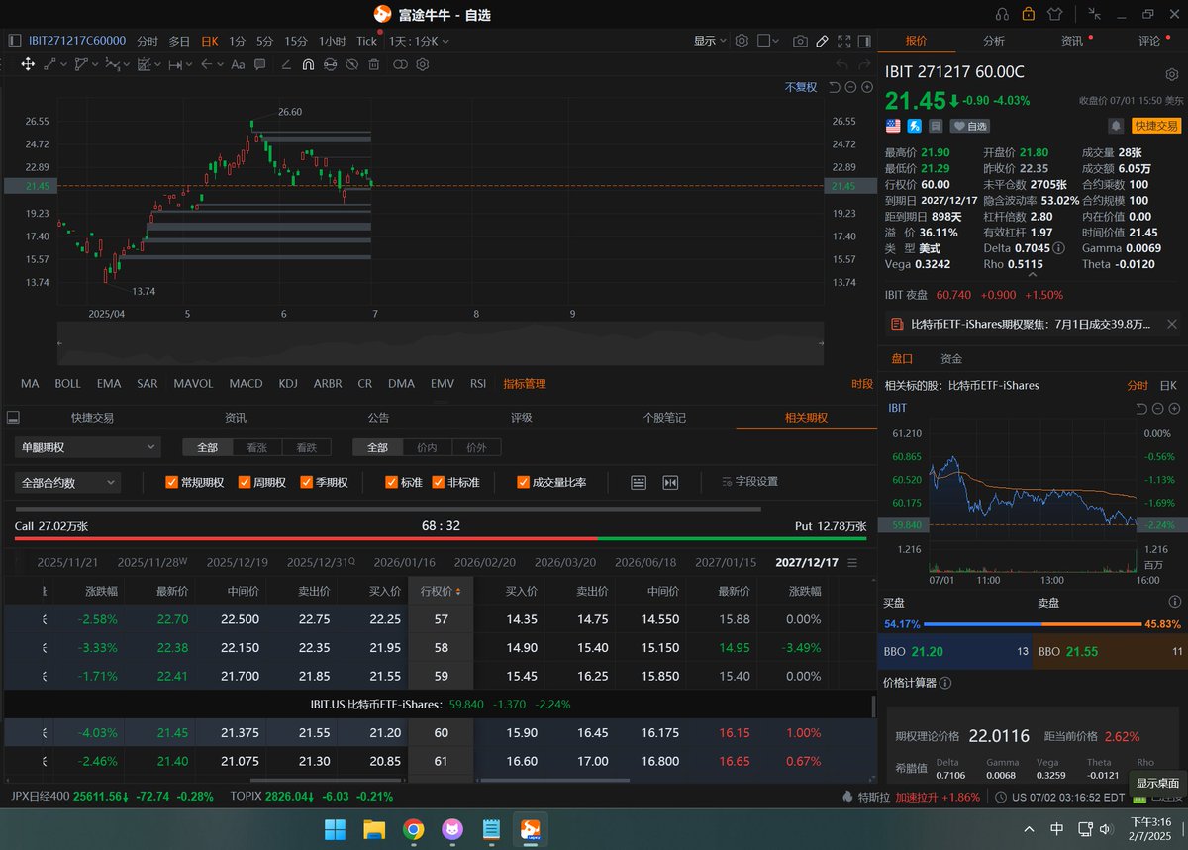This screenshot has height=850, width=1188.
Task: Click the chart overview range slider
Action: coord(441,341)
